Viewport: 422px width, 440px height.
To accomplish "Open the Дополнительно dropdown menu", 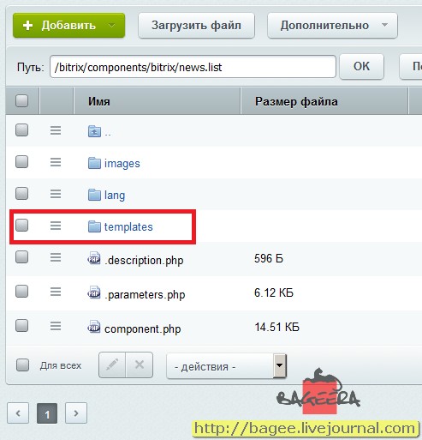I will point(332,25).
